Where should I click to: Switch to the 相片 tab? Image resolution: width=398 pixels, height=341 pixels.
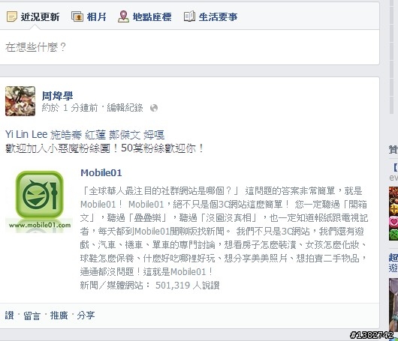pos(89,17)
